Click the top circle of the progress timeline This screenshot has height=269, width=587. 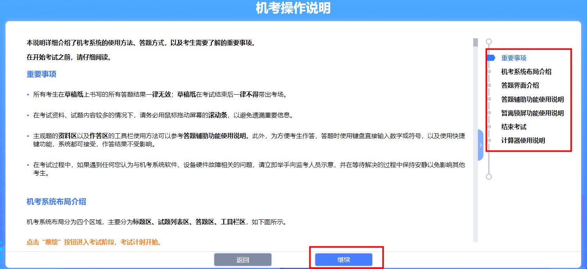(489, 41)
